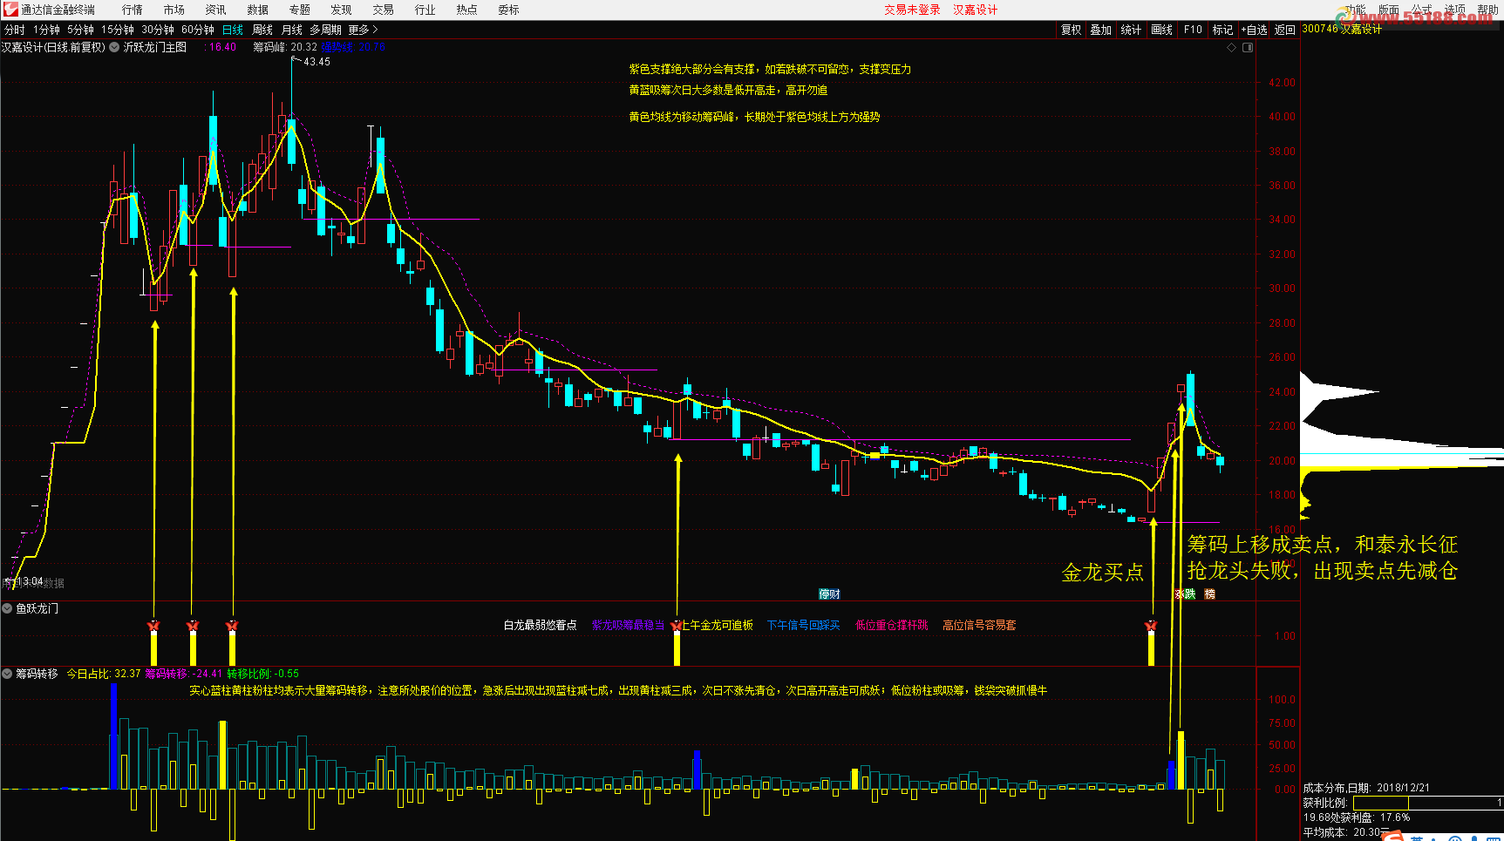Click the 获利比例 progress bar
The image size is (1504, 841).
[x=1426, y=803]
